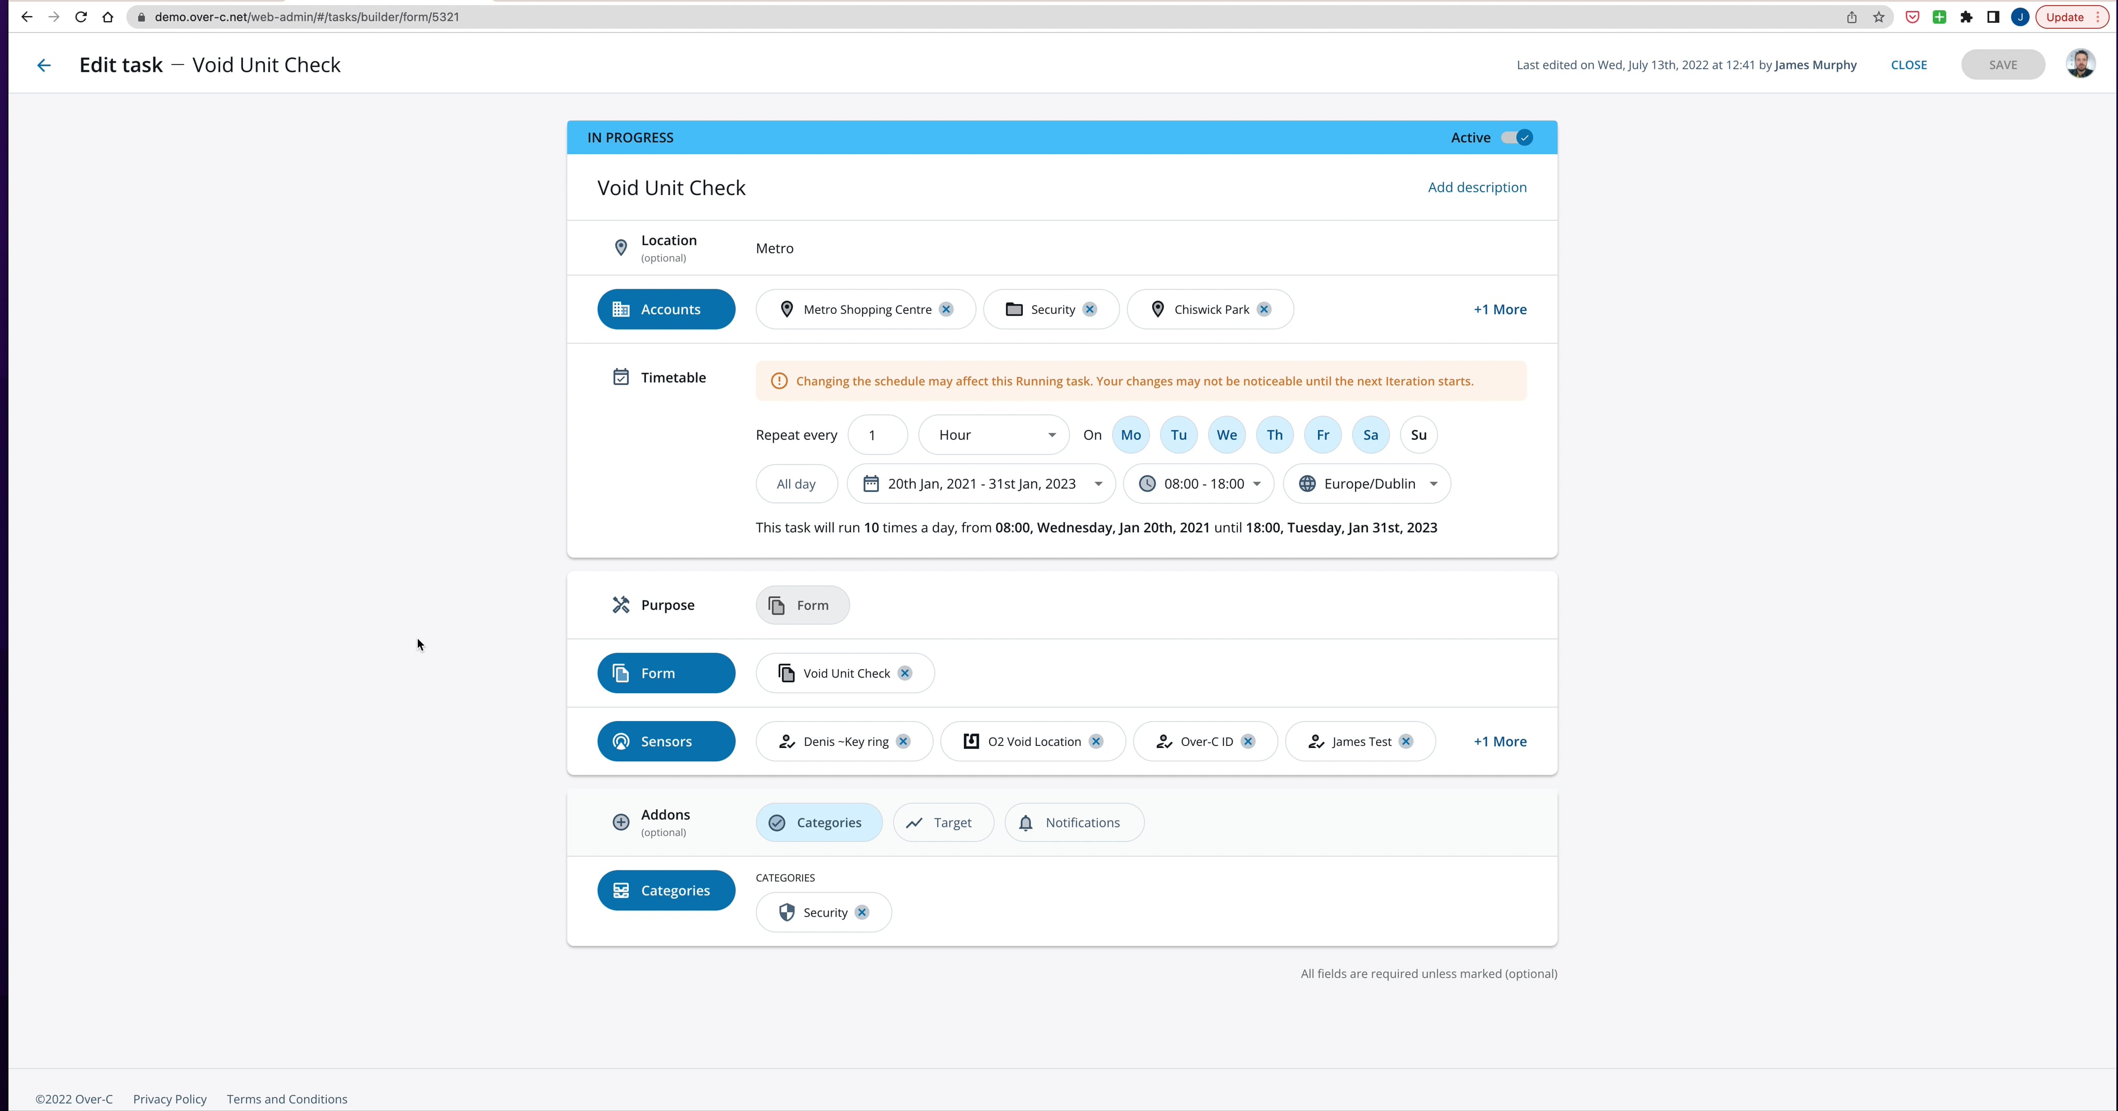
Task: Remove O2 Void Location sensor
Action: coord(1095,741)
